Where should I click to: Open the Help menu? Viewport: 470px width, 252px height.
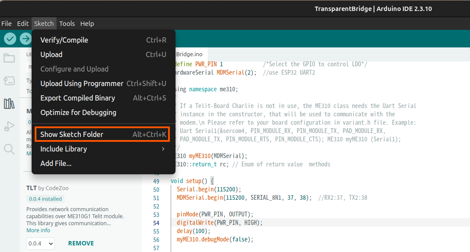(87, 24)
